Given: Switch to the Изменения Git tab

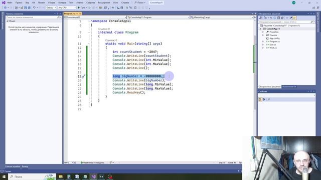Looking at the screenshot, I should pos(289,86).
